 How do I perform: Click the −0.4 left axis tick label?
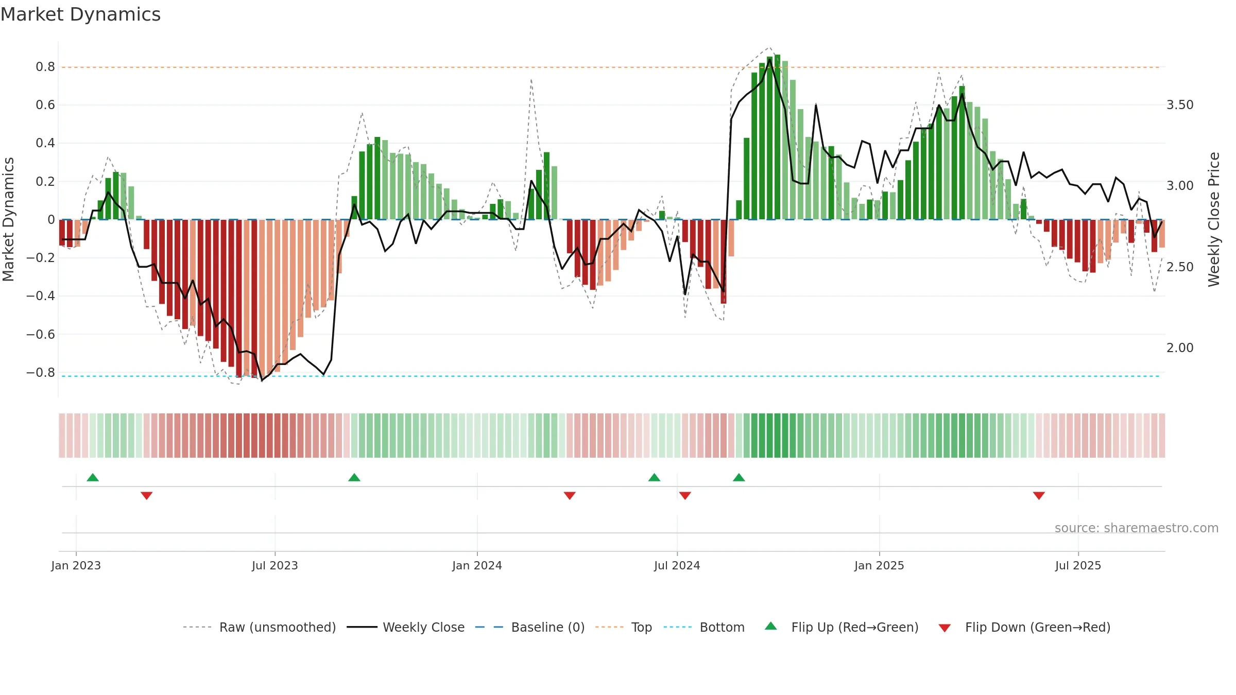[41, 296]
